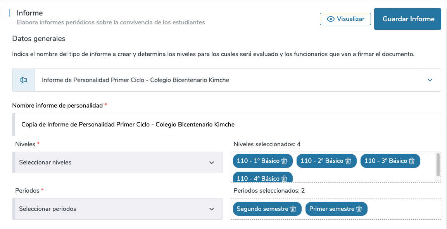The width and height of the screenshot is (447, 229).
Task: Click the 110 - 1° Básico chip label
Action: tap(258, 161)
